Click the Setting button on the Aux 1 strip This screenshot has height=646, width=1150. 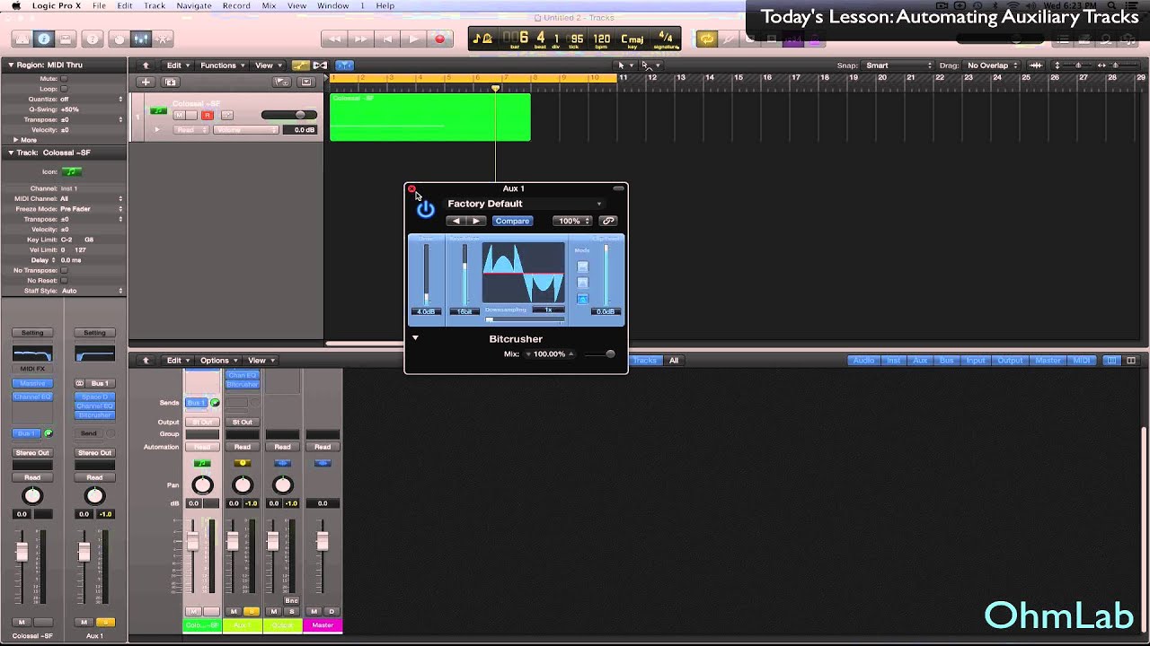click(94, 333)
